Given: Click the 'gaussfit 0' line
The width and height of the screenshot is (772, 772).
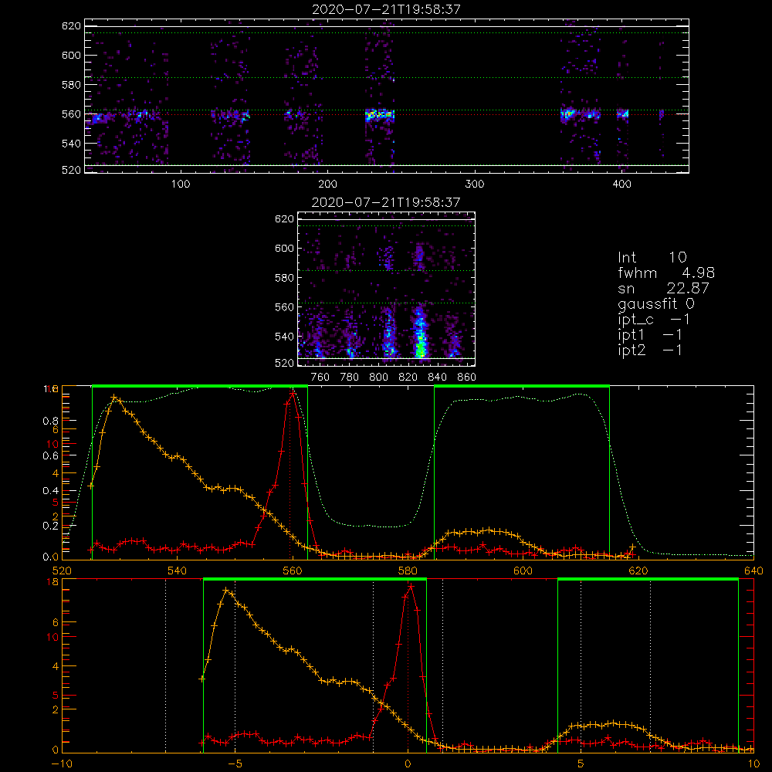Looking at the screenshot, I should click(x=656, y=303).
